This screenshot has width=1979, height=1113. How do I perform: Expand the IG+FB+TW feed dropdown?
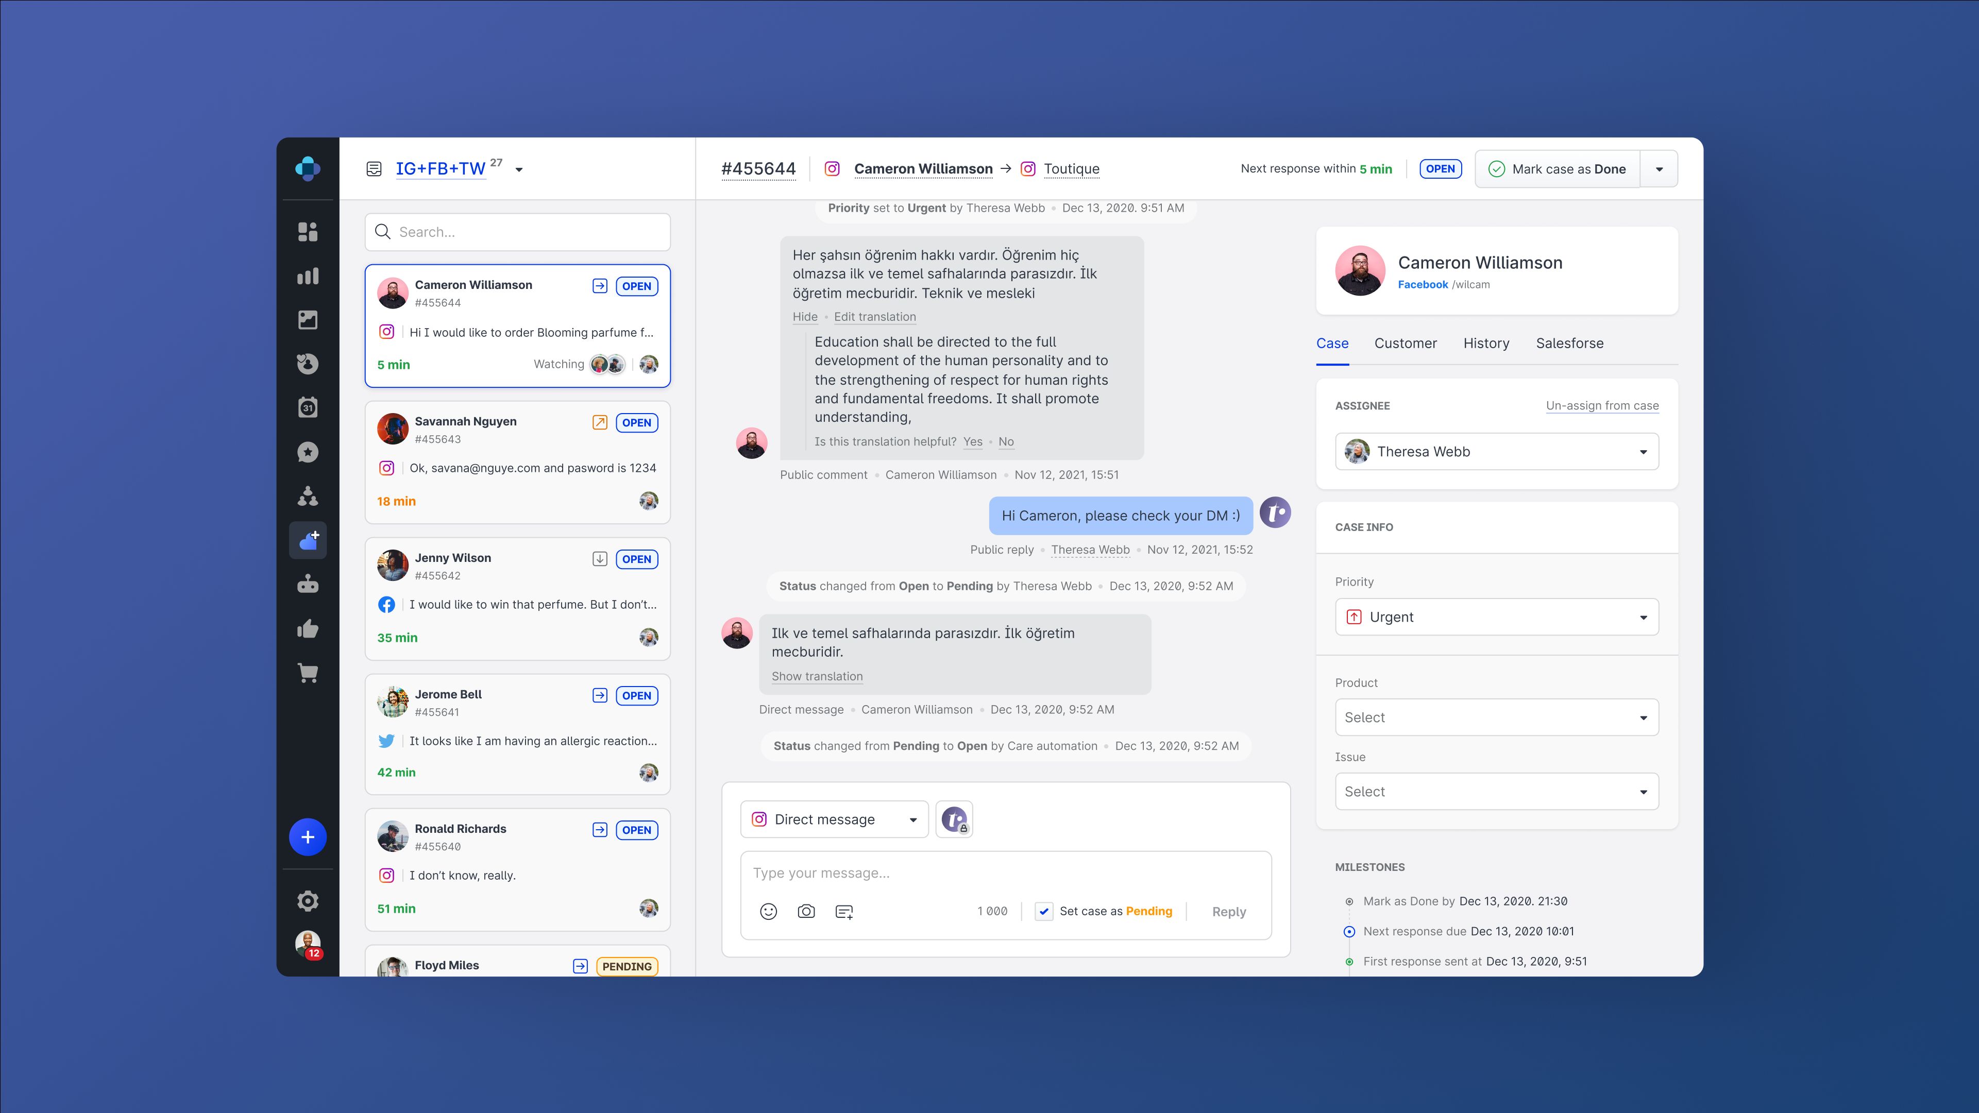pos(519,170)
